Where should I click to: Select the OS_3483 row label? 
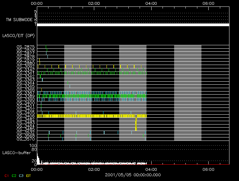point(26,123)
